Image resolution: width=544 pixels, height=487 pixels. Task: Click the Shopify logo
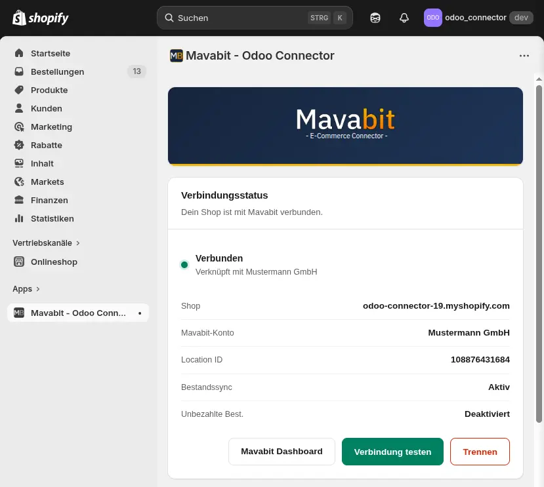[x=39, y=18]
